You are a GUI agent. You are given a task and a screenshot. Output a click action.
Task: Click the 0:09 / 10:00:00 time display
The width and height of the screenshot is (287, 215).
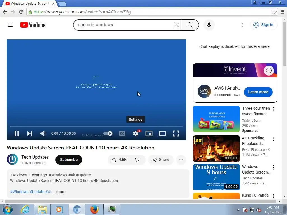point(63,134)
